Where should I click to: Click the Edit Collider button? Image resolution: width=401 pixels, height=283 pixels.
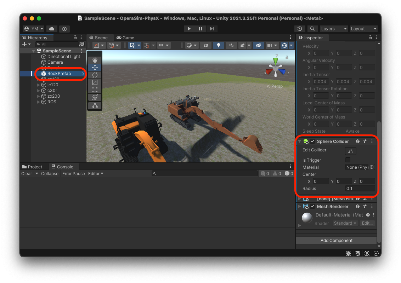[x=351, y=151]
